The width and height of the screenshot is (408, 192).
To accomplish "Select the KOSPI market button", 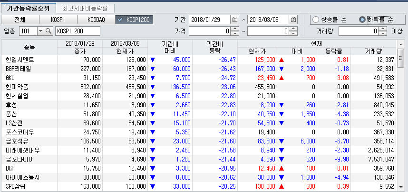I will coord(58,20).
